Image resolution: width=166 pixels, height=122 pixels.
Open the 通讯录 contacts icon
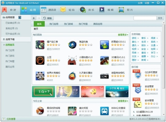click(x=44, y=10)
